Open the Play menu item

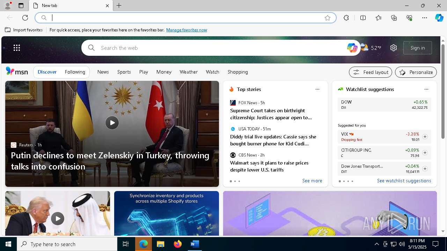coord(144,72)
